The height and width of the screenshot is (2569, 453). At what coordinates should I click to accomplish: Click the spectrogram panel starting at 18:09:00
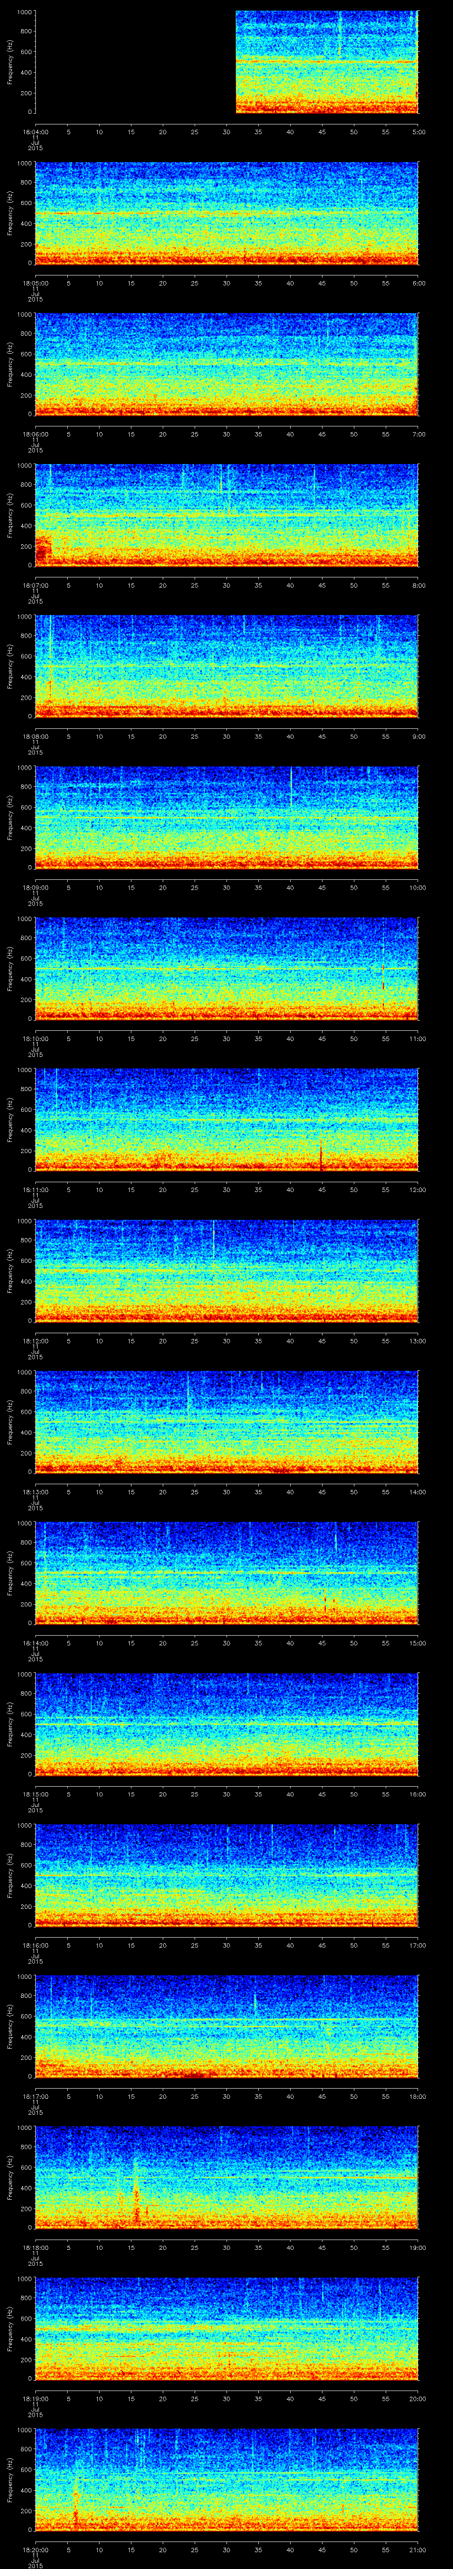point(227,818)
